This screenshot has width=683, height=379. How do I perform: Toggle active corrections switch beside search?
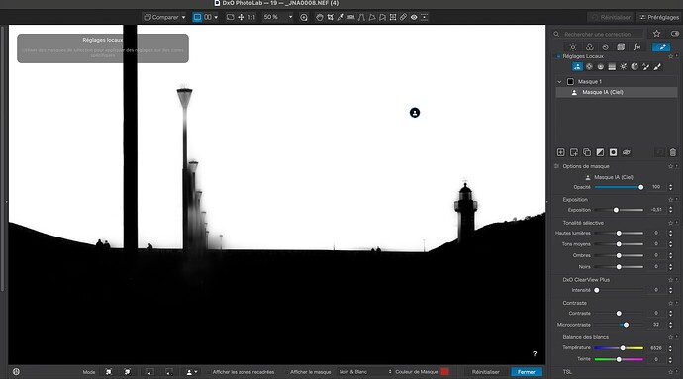675,34
